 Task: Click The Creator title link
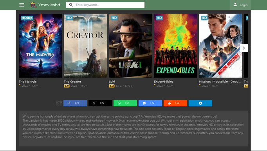(x=72, y=82)
